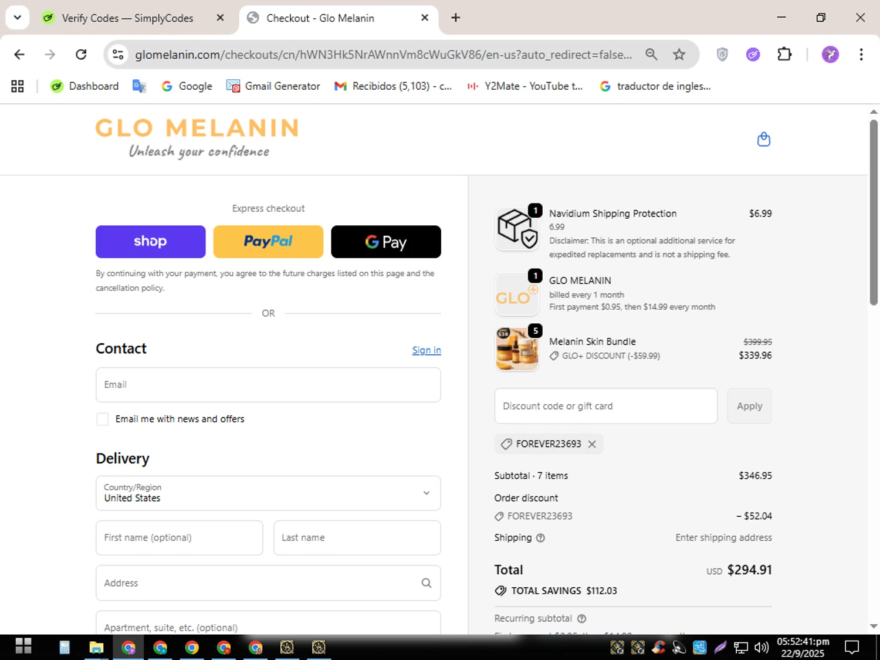Screen dimensions: 880x660
Task: Focus the Last name field
Action: click(x=357, y=537)
